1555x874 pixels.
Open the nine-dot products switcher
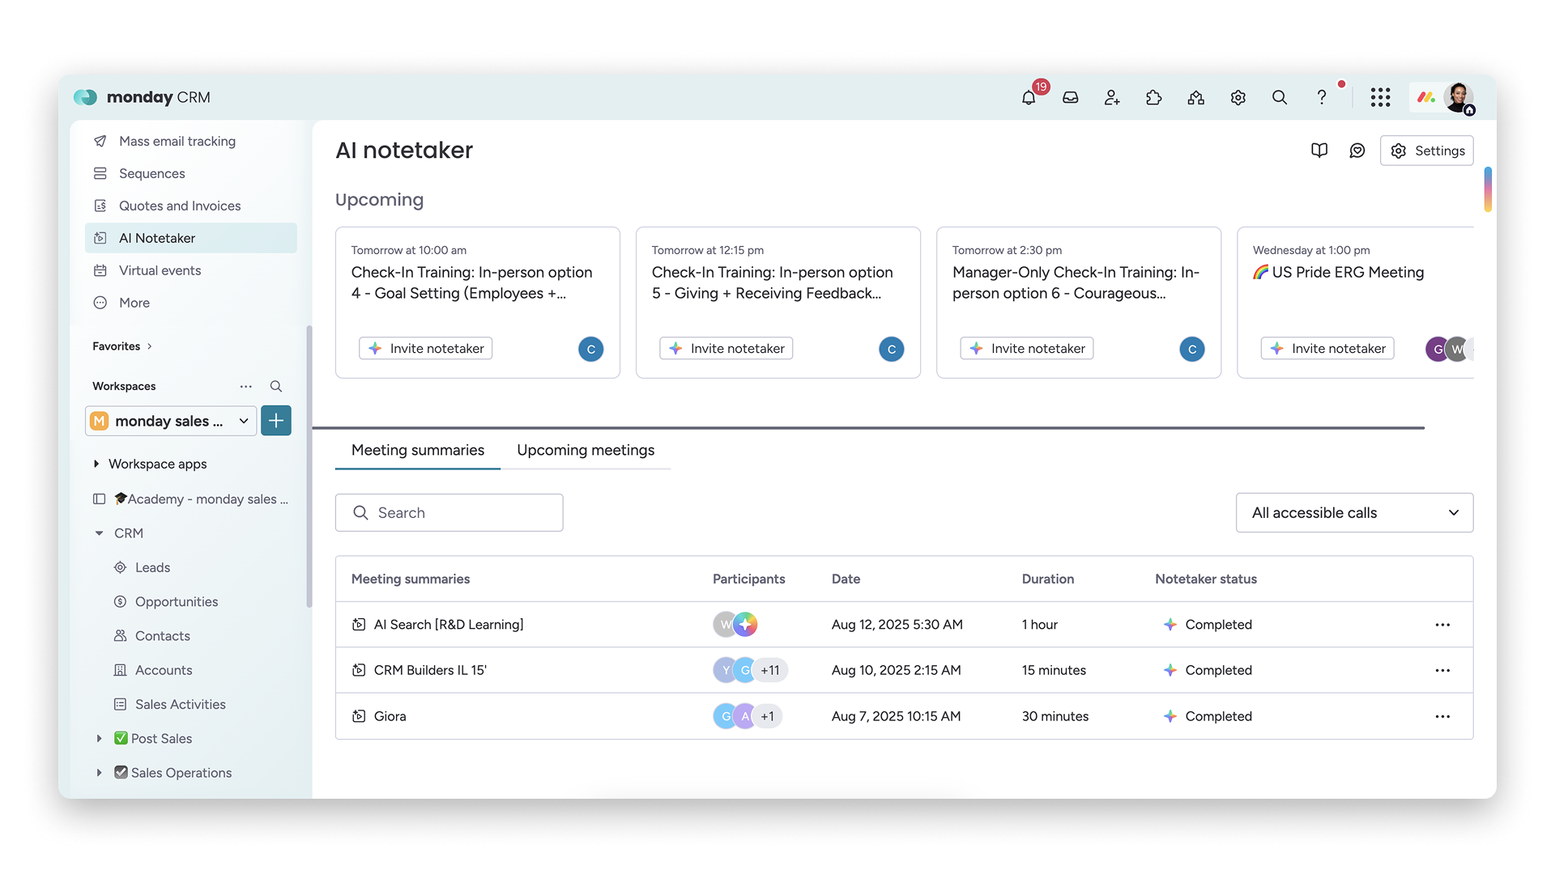pyautogui.click(x=1381, y=98)
